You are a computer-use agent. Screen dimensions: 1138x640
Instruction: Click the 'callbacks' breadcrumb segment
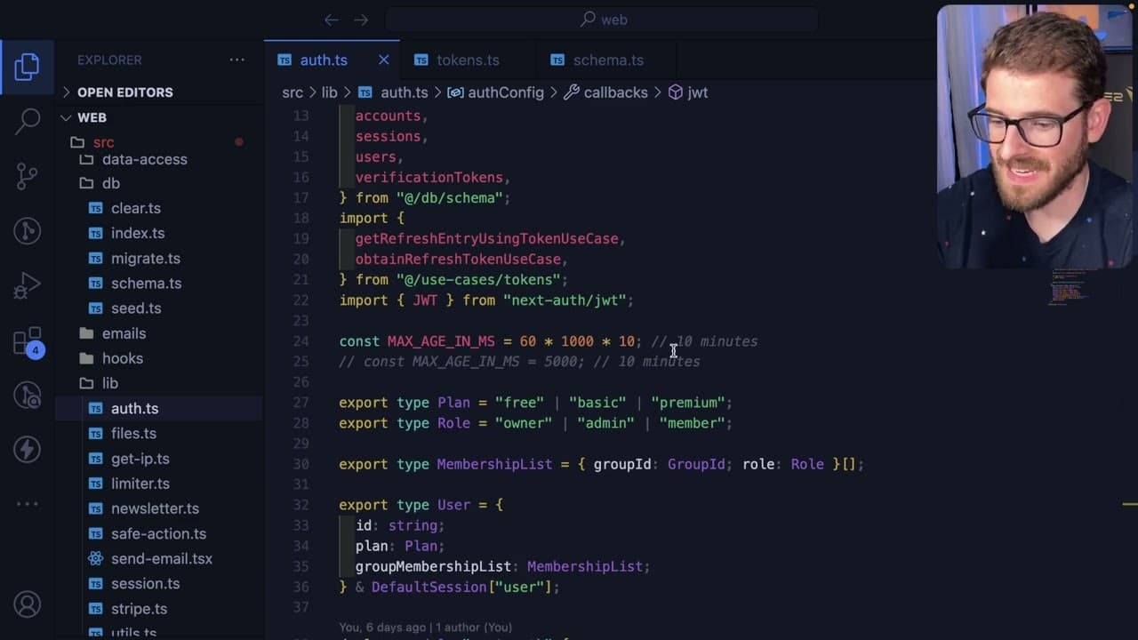605,92
